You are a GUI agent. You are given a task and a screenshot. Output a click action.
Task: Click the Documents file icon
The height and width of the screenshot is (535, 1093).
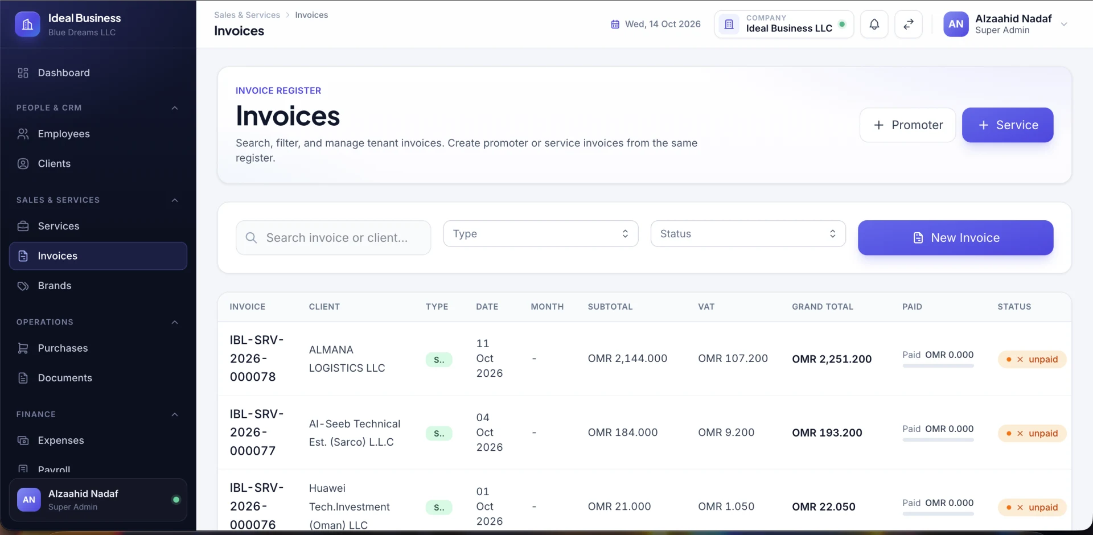pyautogui.click(x=23, y=378)
